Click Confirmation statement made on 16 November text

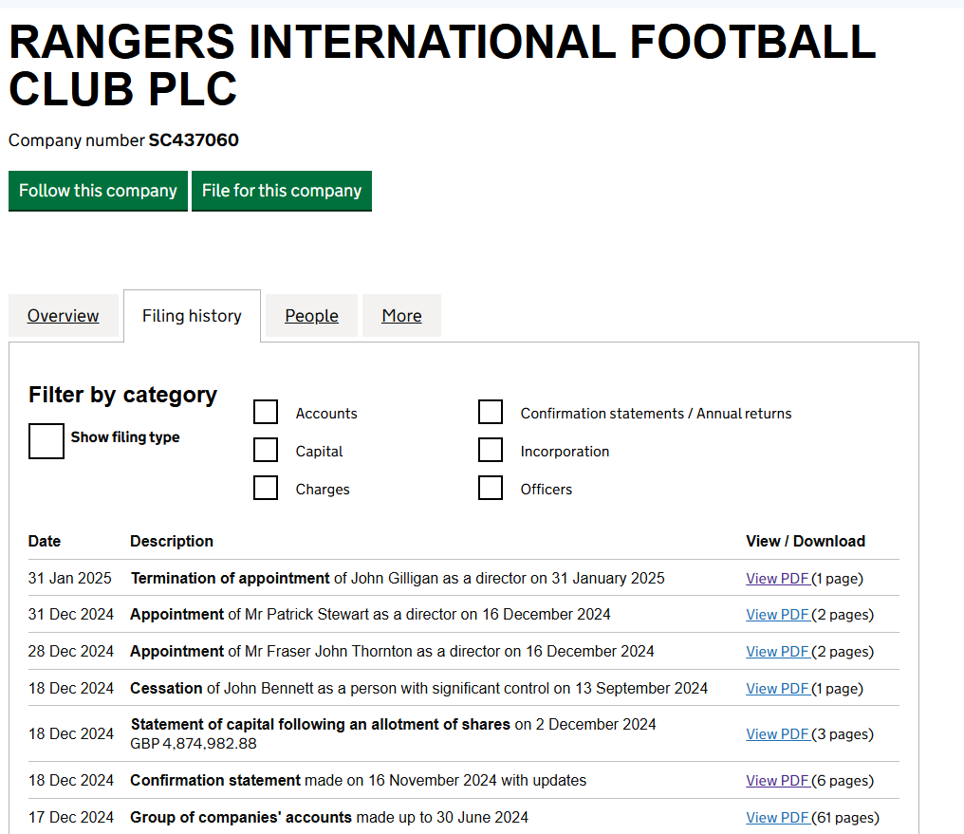tap(358, 781)
